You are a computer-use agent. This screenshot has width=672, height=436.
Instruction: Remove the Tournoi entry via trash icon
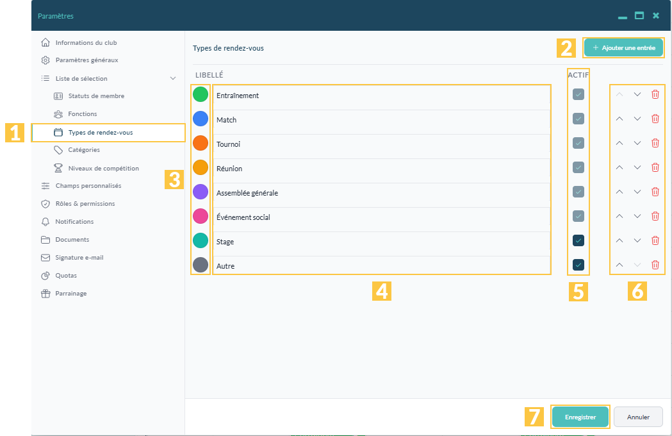pyautogui.click(x=655, y=144)
